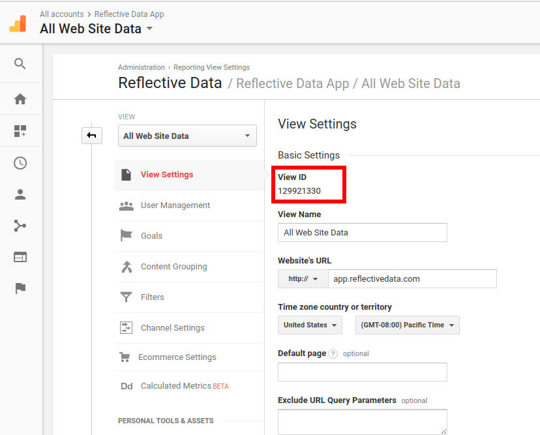Viewport: 540px width, 435px height.
Task: Select Ecommerce Settings menu item
Action: click(189, 357)
